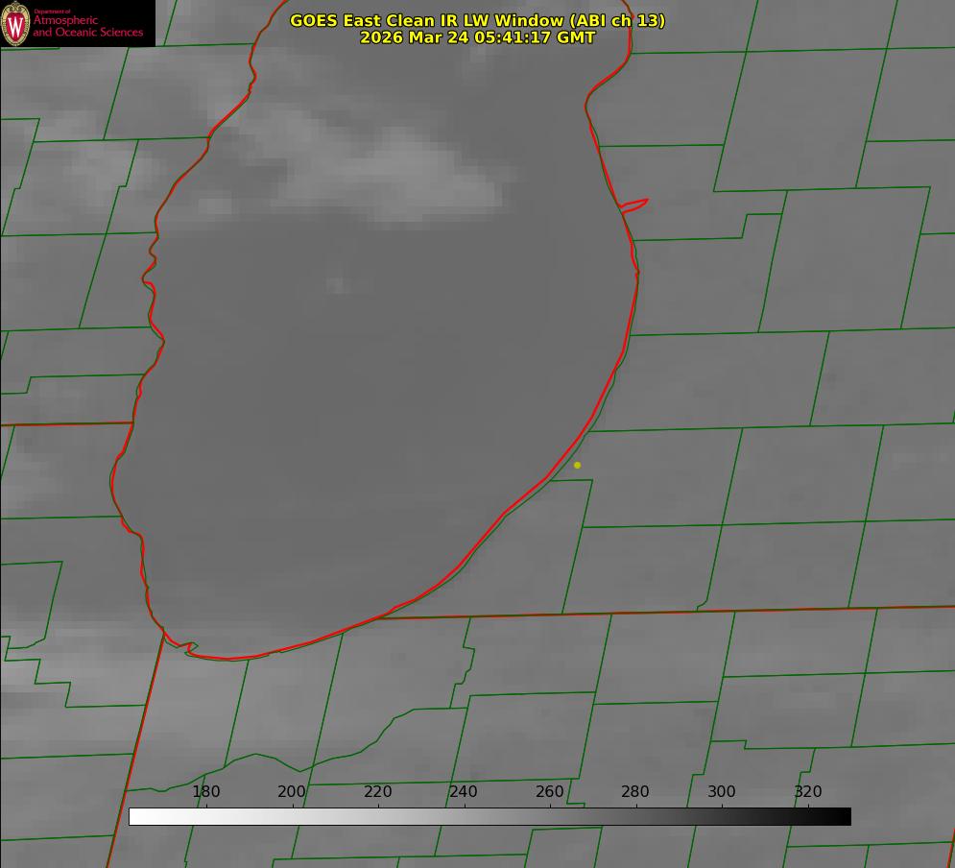
Task: Click the yellow dot marker near the lakeshore
Action: click(x=577, y=465)
